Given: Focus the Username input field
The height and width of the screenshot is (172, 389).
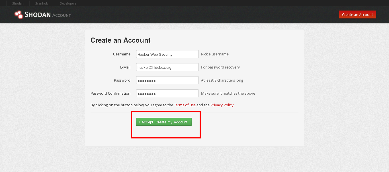Looking at the screenshot, I should coord(167,54).
